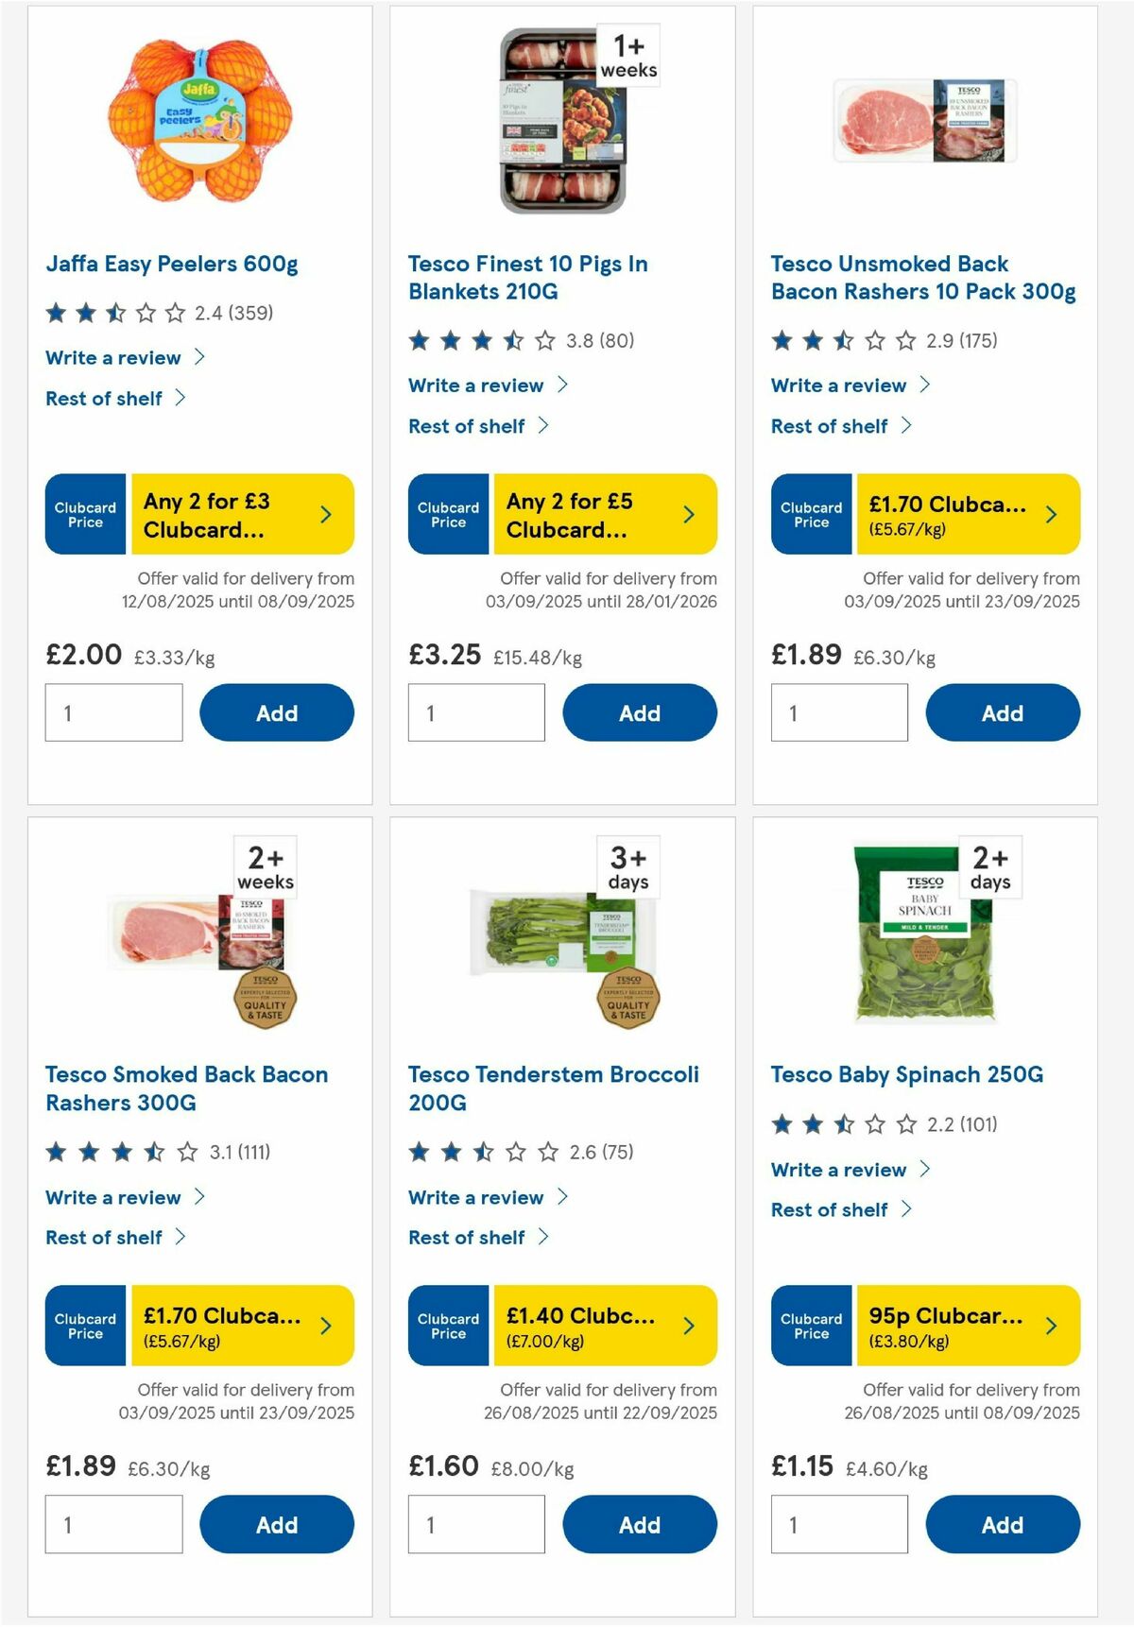Select 'Write a review' for Pigs In Blankets

475,385
